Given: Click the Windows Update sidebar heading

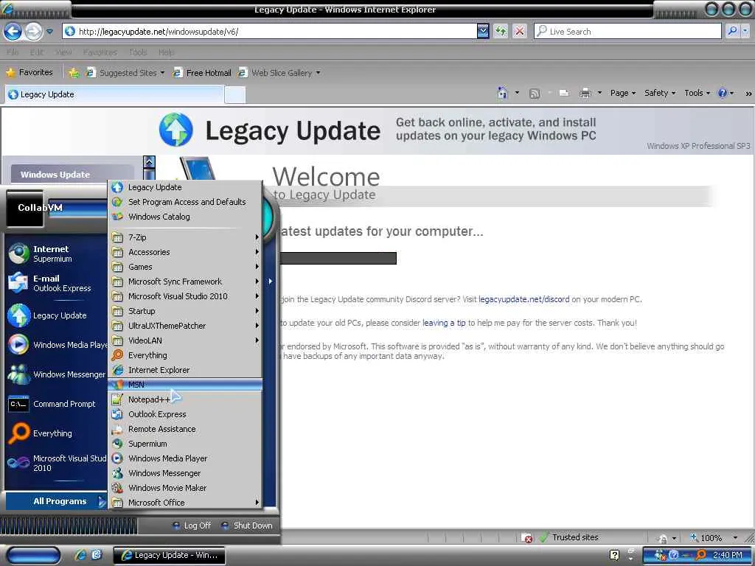Looking at the screenshot, I should tap(55, 175).
